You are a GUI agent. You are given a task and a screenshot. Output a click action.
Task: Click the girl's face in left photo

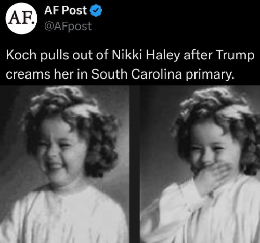coord(57,149)
